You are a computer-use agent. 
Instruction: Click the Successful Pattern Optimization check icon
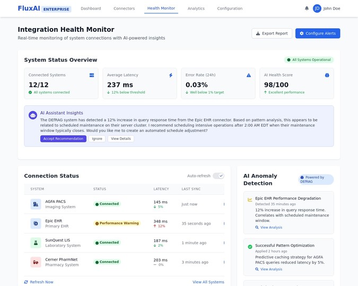[x=250, y=247]
